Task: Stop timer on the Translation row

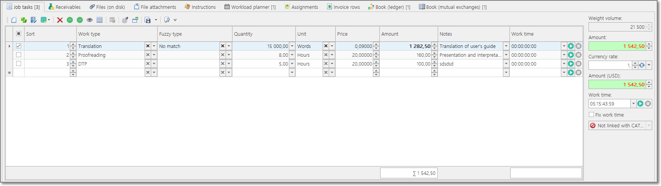Action: (579, 46)
